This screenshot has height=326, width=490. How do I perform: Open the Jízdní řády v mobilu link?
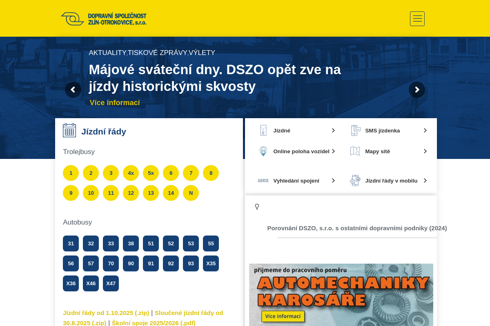tap(391, 181)
